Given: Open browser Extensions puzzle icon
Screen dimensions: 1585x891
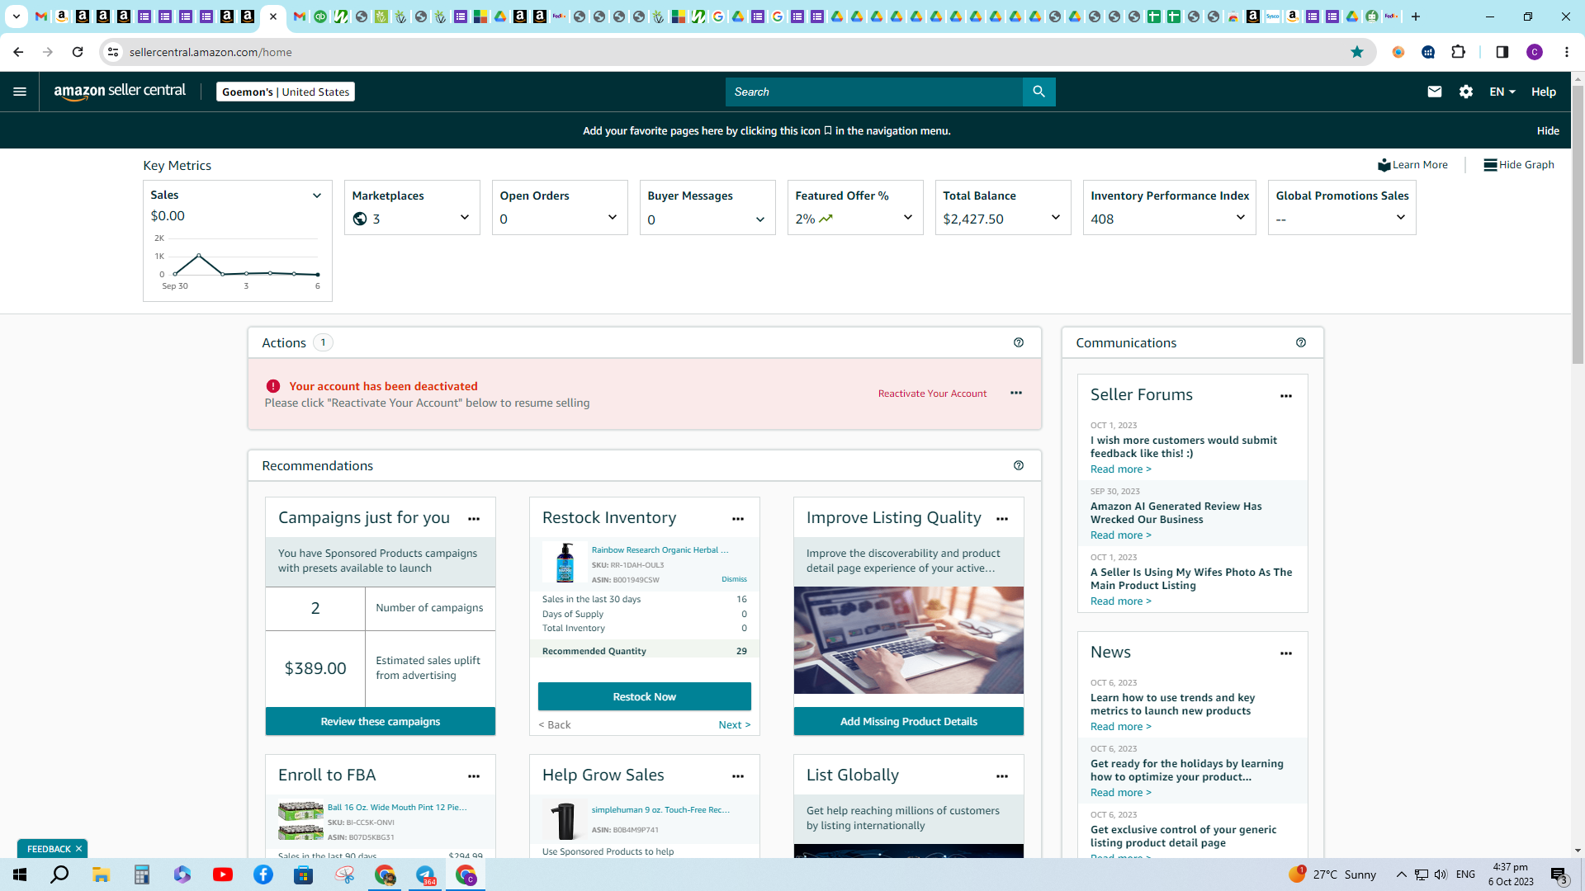Looking at the screenshot, I should 1459,52.
